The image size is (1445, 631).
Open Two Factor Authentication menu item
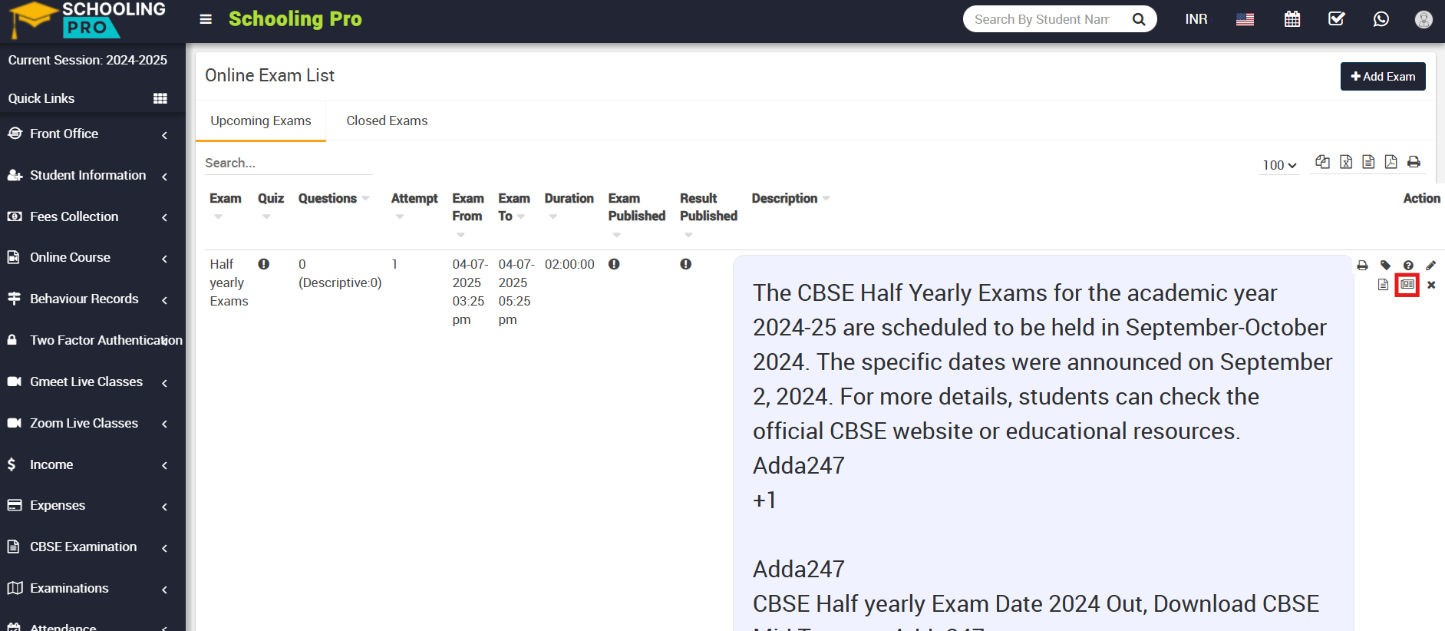92,341
